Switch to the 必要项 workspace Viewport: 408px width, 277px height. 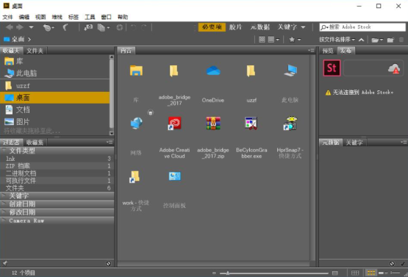(x=212, y=27)
